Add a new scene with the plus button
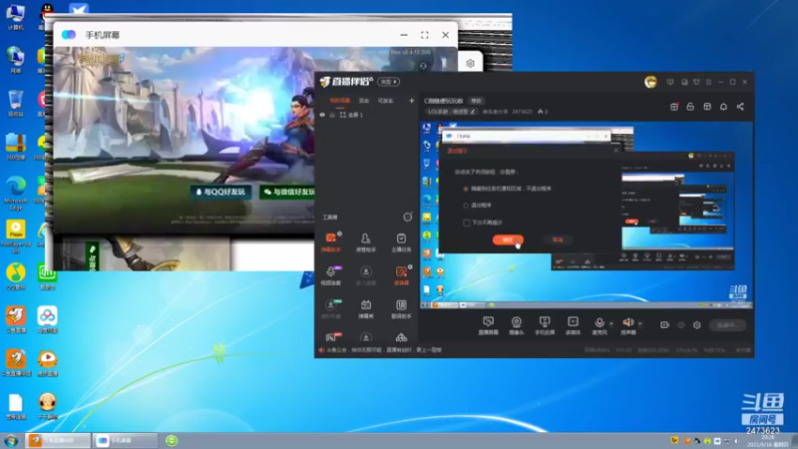The height and width of the screenshot is (449, 798). point(411,101)
